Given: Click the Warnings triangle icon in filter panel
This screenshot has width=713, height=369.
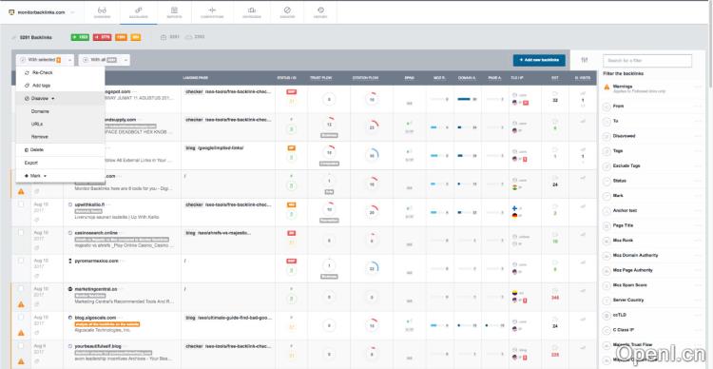Looking at the screenshot, I should point(607,87).
